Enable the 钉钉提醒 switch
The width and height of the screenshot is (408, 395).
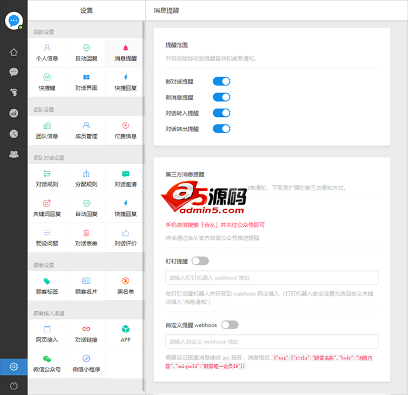[200, 261]
